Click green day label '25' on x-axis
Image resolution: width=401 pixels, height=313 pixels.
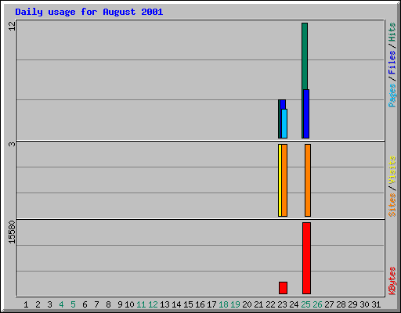pyautogui.click(x=305, y=304)
